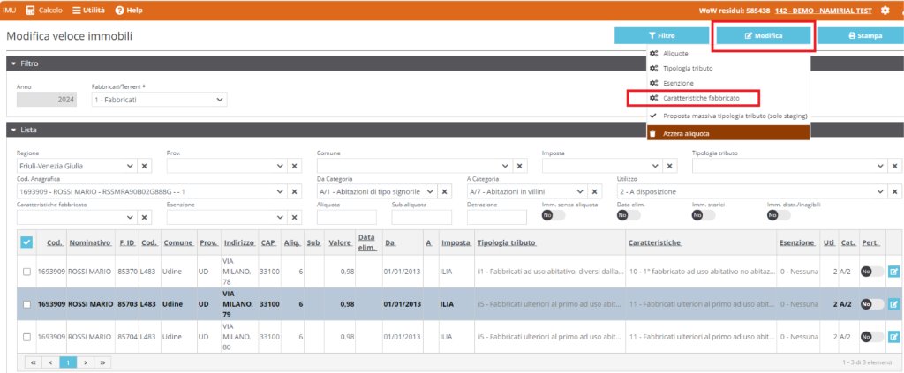The image size is (904, 373).
Task: Clear the Esenzione filter X icon
Action: [294, 218]
